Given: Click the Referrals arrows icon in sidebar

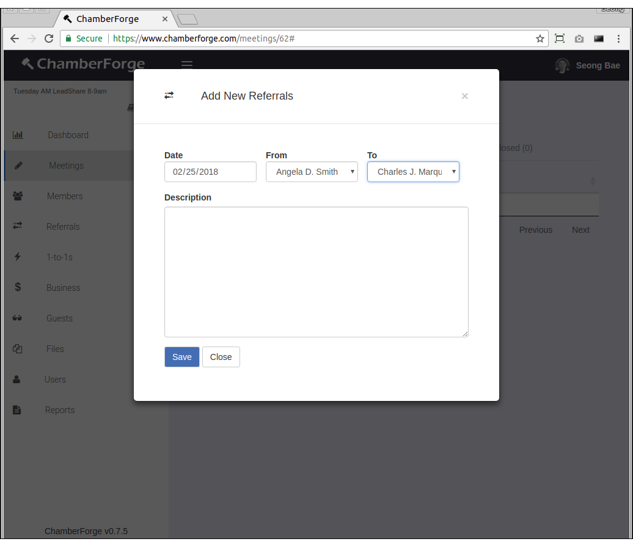Looking at the screenshot, I should tap(18, 226).
